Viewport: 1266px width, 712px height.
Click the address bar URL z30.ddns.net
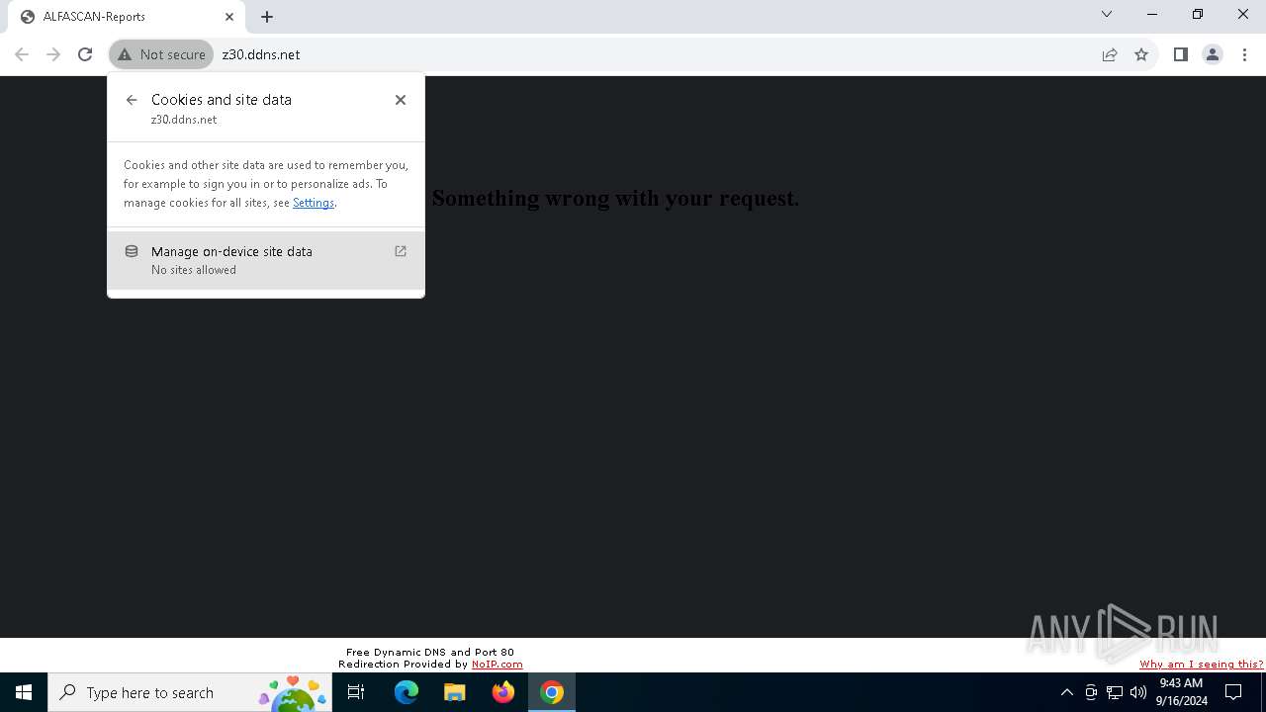click(x=261, y=54)
